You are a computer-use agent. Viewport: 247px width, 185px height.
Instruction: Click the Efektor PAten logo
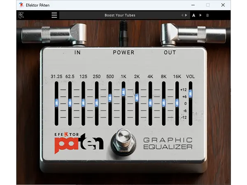click(x=79, y=143)
